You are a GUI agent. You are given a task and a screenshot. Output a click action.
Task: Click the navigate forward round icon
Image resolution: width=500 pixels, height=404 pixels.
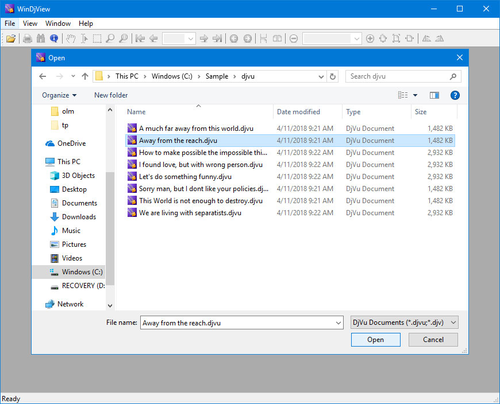(x=248, y=39)
